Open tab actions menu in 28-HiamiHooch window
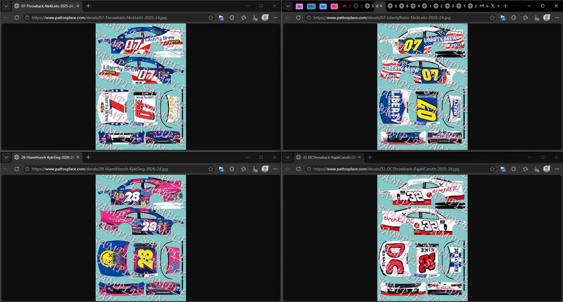The width and height of the screenshot is (563, 302). tap(6, 157)
